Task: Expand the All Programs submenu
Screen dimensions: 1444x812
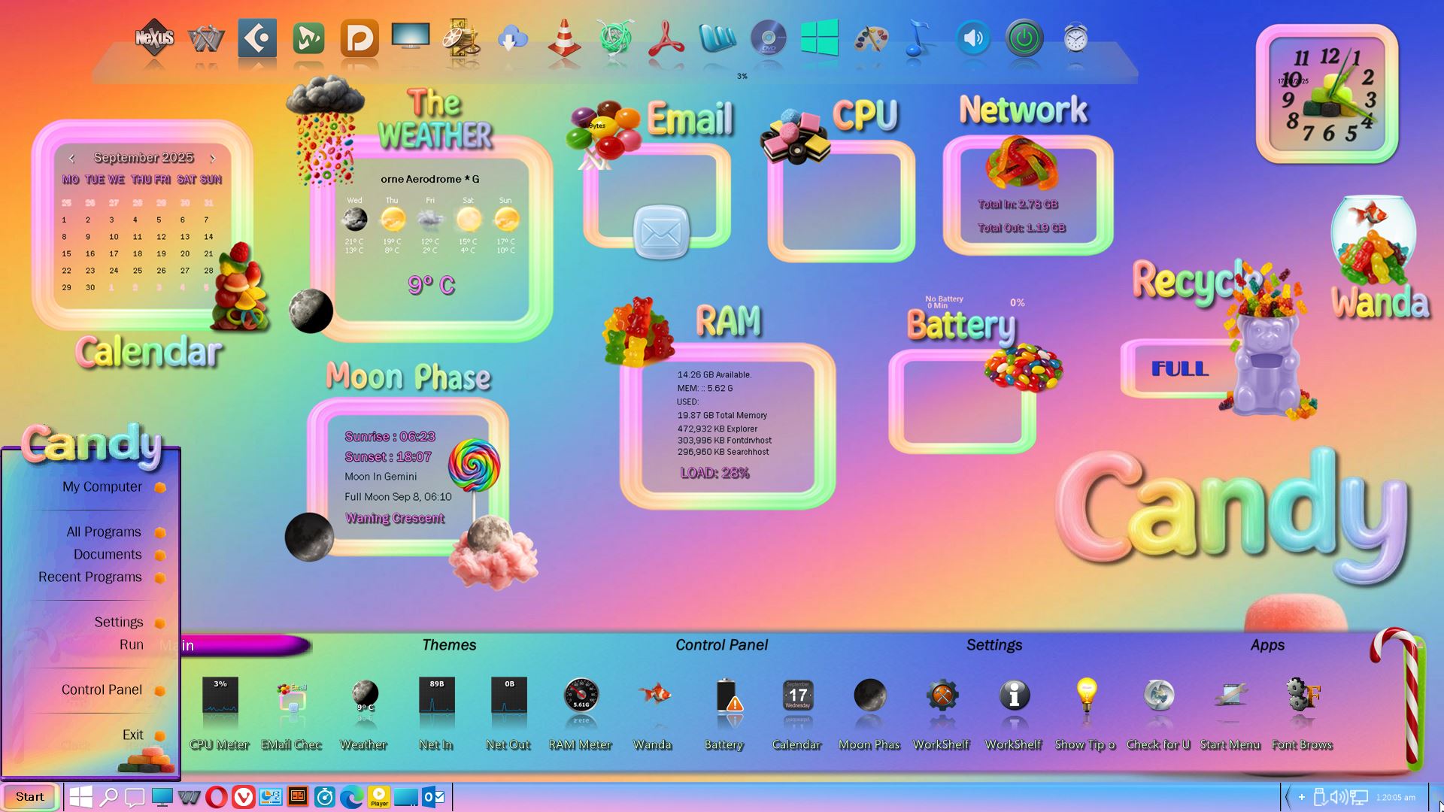Action: tap(104, 532)
